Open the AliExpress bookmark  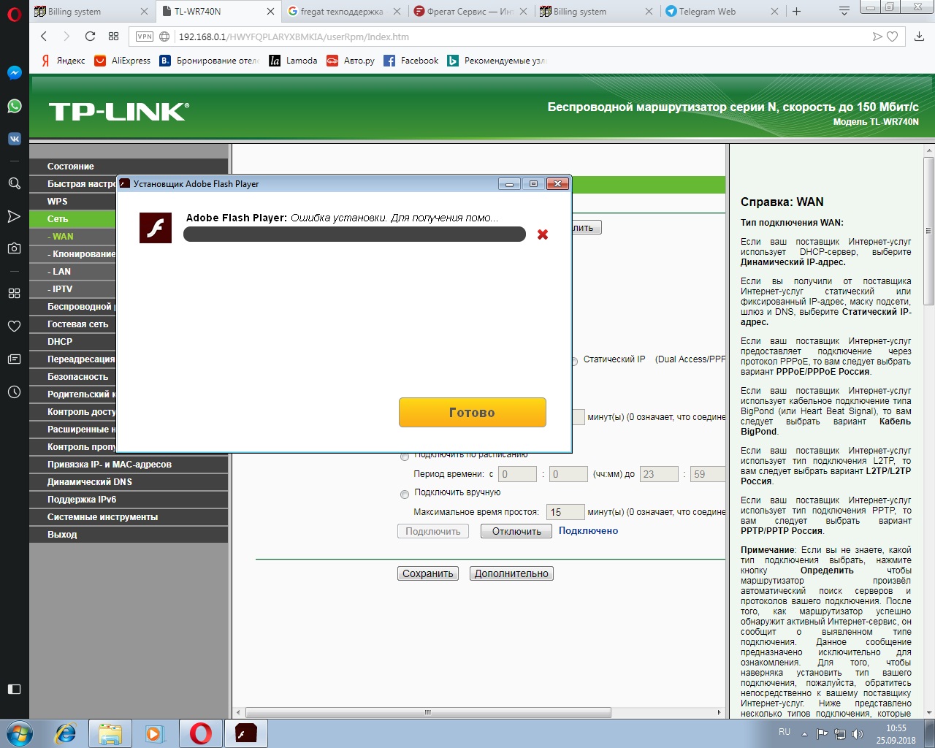pos(123,61)
